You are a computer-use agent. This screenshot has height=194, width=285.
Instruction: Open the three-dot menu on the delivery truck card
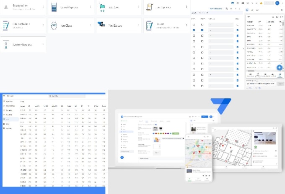coord(139,25)
